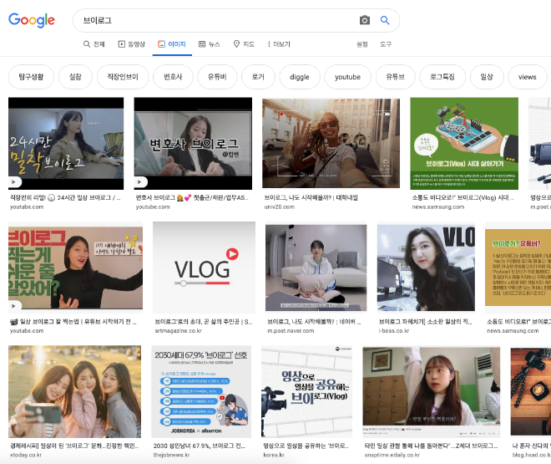
Task: Open the 더보기 menu
Action: [279, 44]
